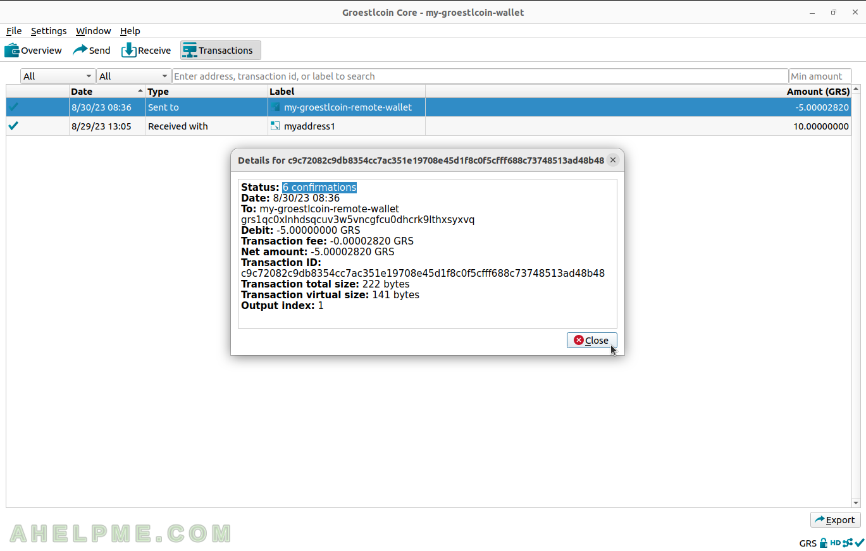Viewport: 866px width, 551px height.
Task: Select the Transactions toolbar button
Action: [x=221, y=51]
